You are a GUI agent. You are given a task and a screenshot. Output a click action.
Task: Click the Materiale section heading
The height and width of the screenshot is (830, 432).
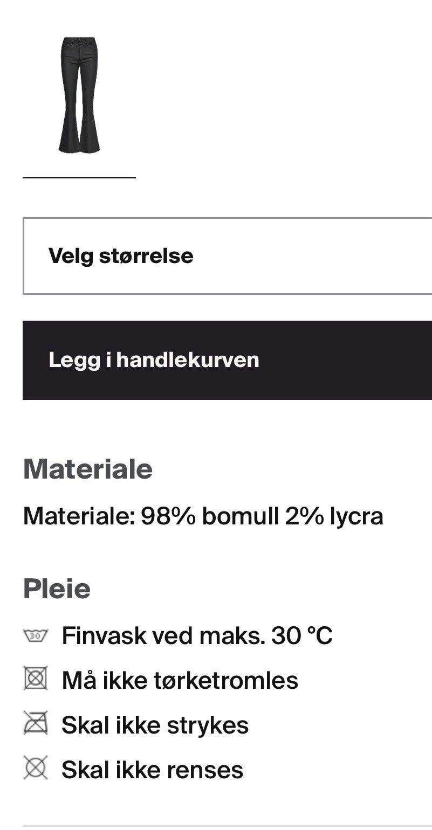pyautogui.click(x=88, y=469)
